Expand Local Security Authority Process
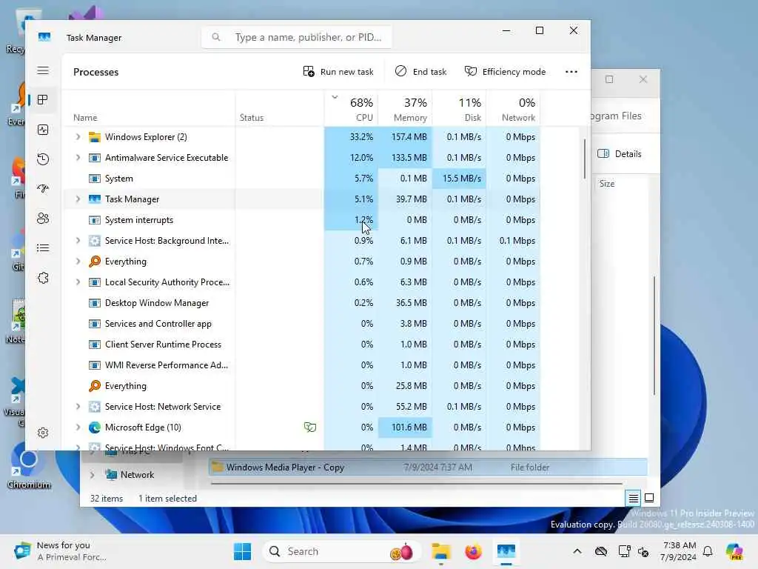 (x=78, y=282)
